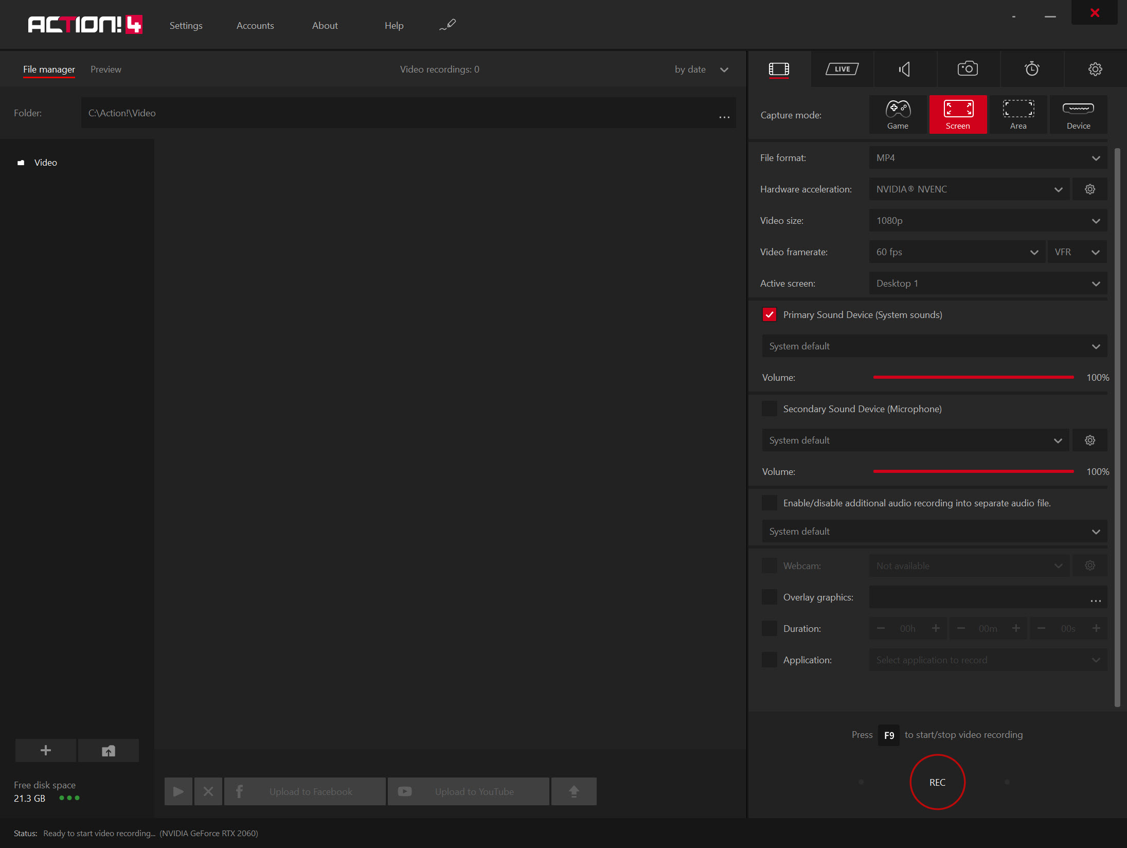The image size is (1127, 848).
Task: Open the Help menu
Action: (x=394, y=25)
